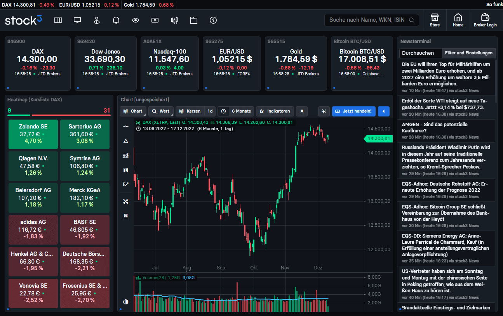Change the 1d interval selector

pyautogui.click(x=210, y=111)
